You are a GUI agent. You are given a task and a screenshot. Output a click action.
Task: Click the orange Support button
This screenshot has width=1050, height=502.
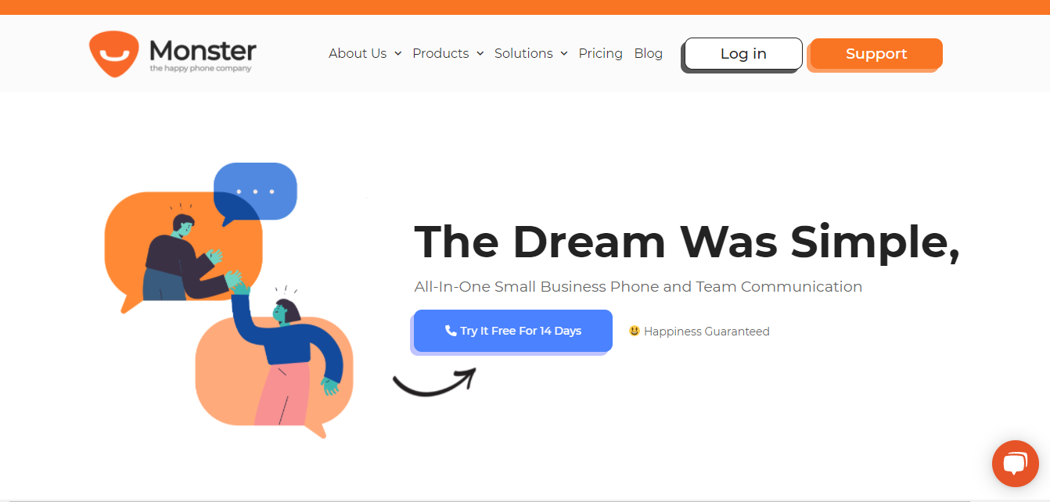point(876,54)
